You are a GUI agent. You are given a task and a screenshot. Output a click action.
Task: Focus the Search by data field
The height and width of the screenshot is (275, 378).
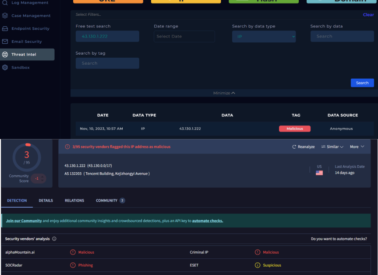pos(343,36)
